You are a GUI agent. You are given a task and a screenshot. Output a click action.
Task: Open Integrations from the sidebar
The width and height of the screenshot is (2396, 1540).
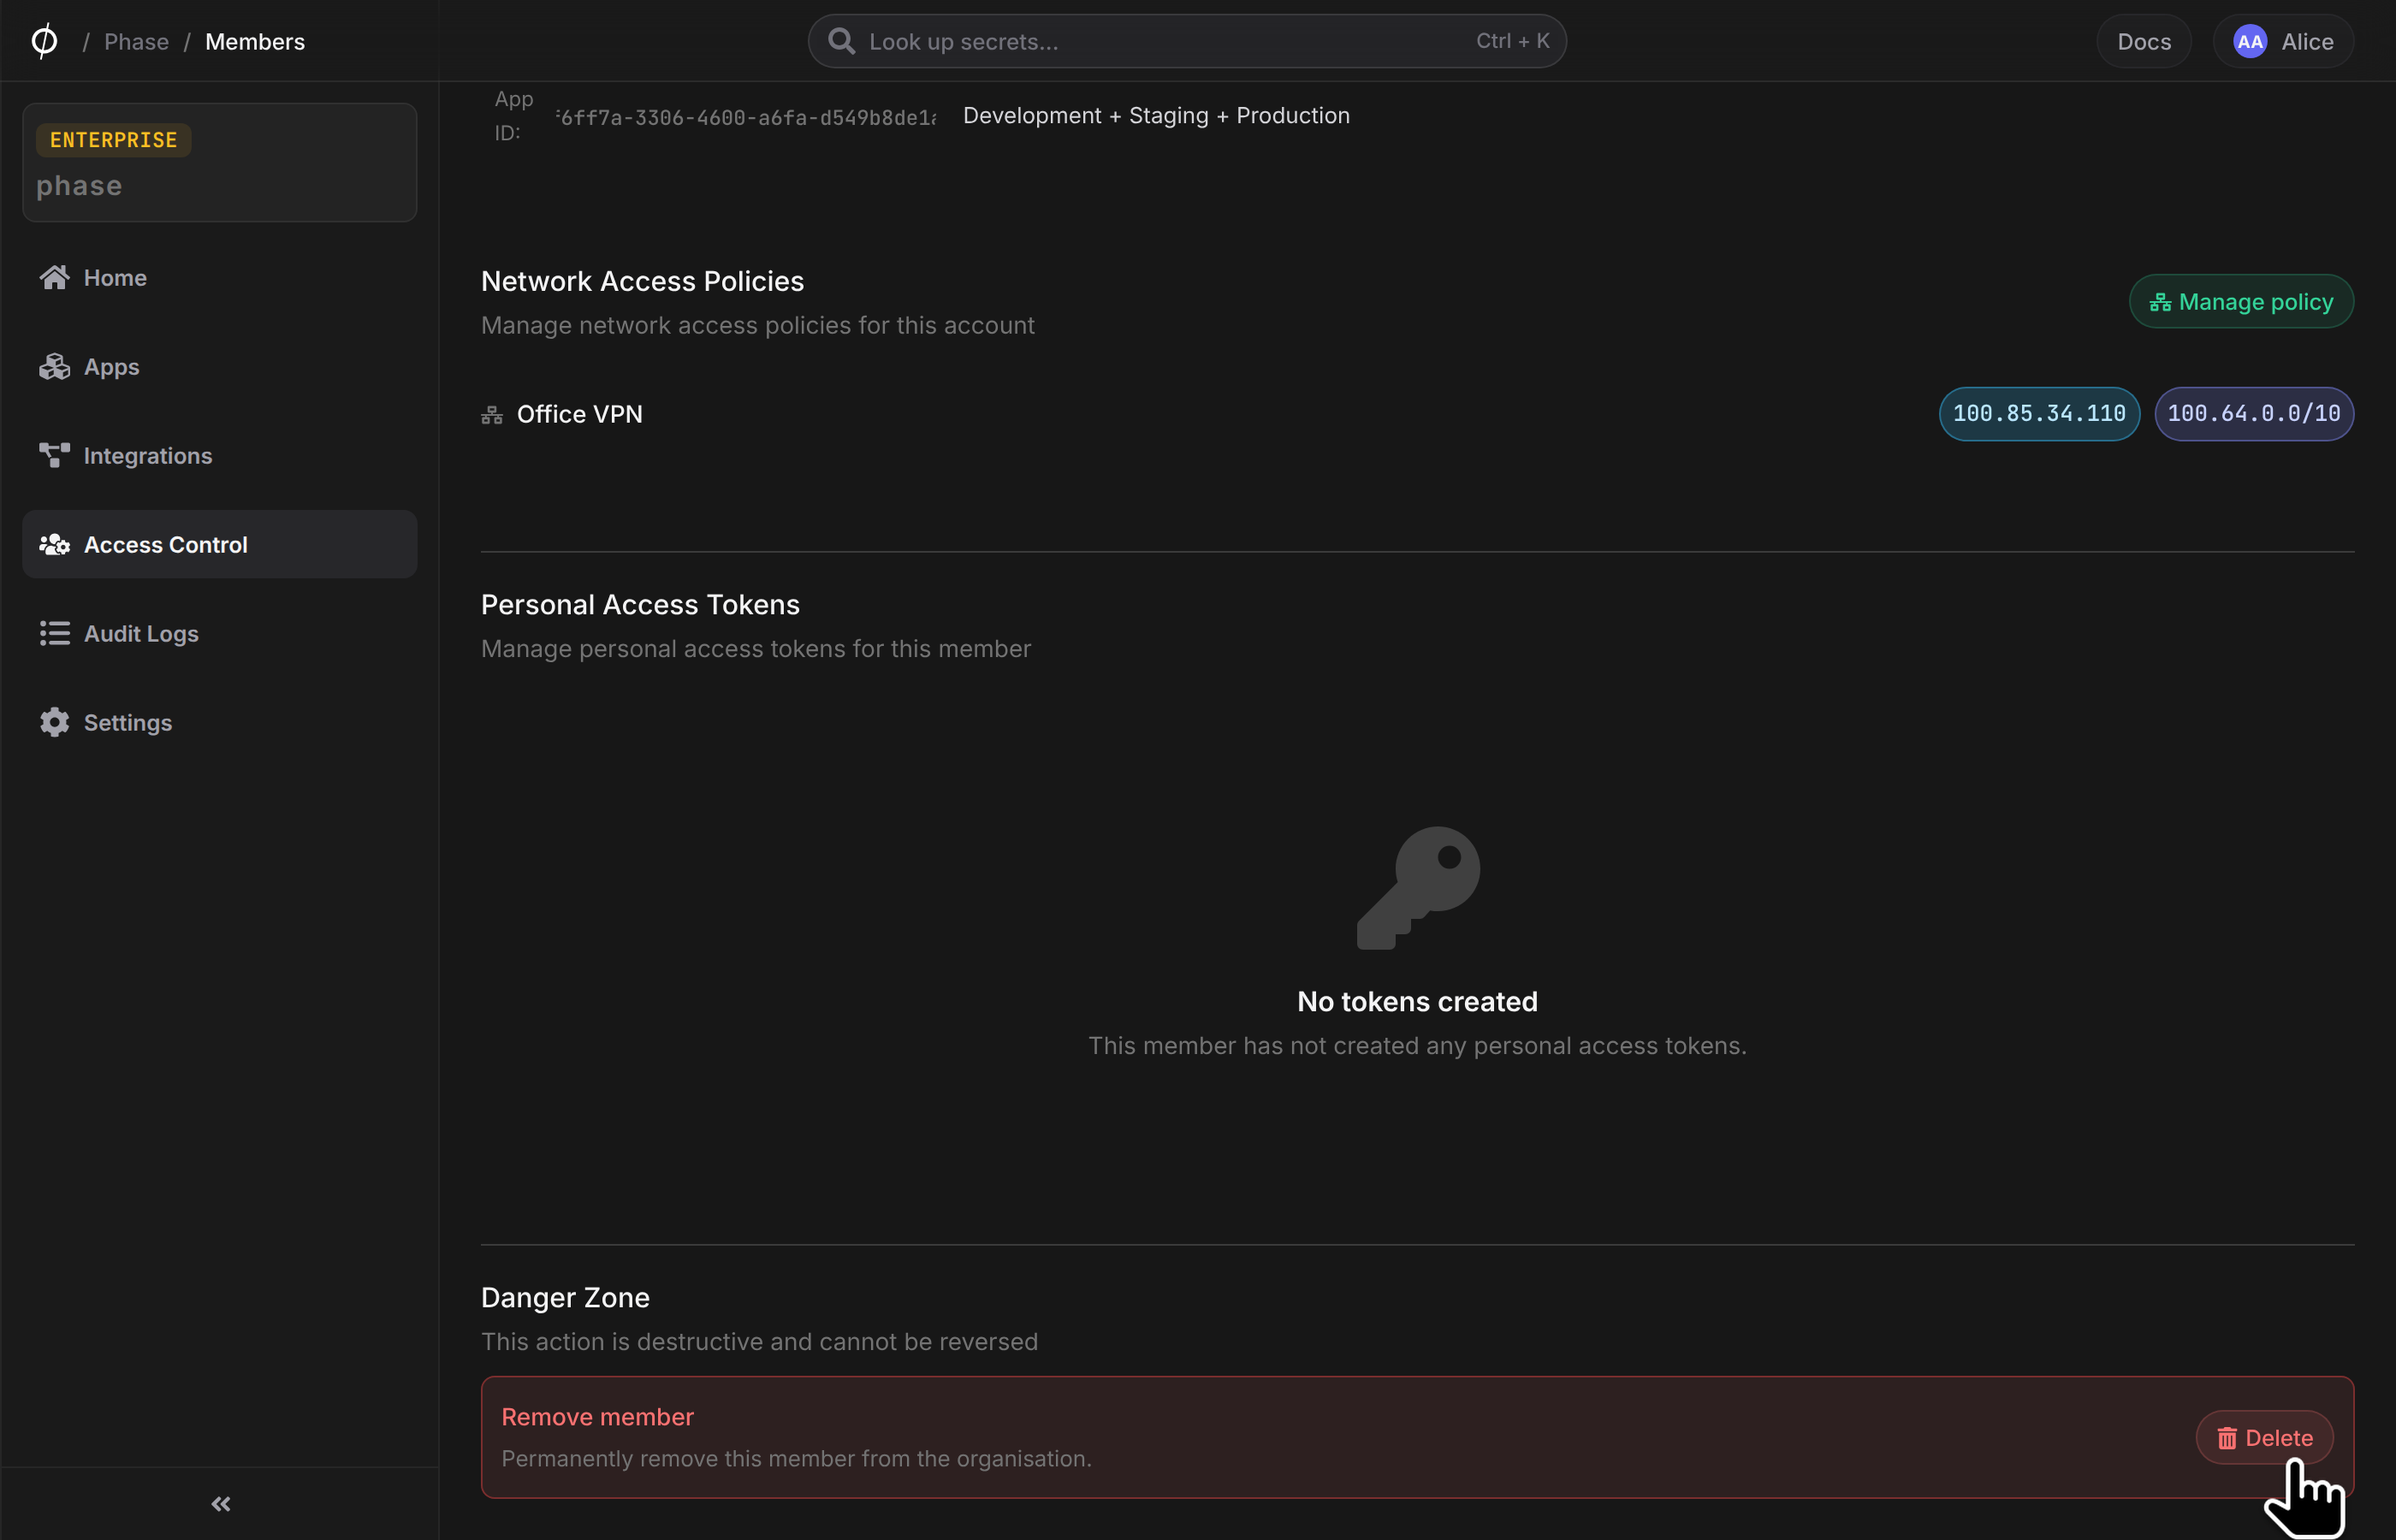[219, 455]
